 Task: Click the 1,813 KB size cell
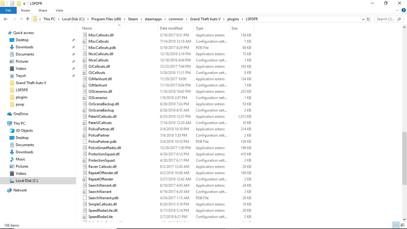pyautogui.click(x=245, y=117)
